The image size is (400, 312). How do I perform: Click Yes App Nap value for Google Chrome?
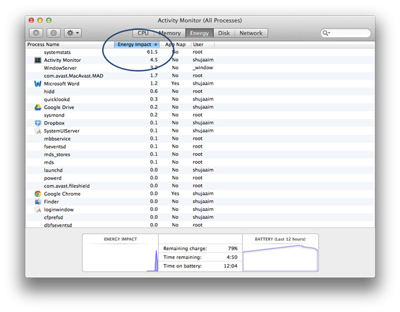click(x=175, y=194)
